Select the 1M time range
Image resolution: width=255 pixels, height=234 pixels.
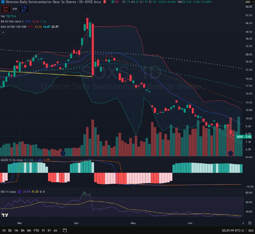tap(16, 231)
